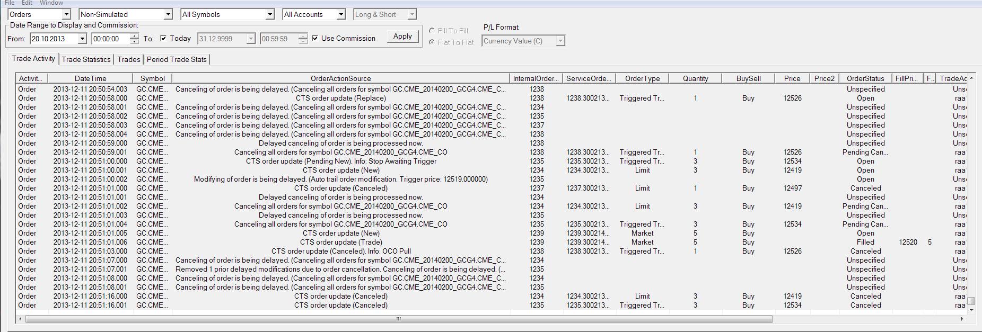Viewport: 982px width, 332px height.
Task: Select the row timestamped 2013-12-11 20:51:01.005
Action: [491, 233]
